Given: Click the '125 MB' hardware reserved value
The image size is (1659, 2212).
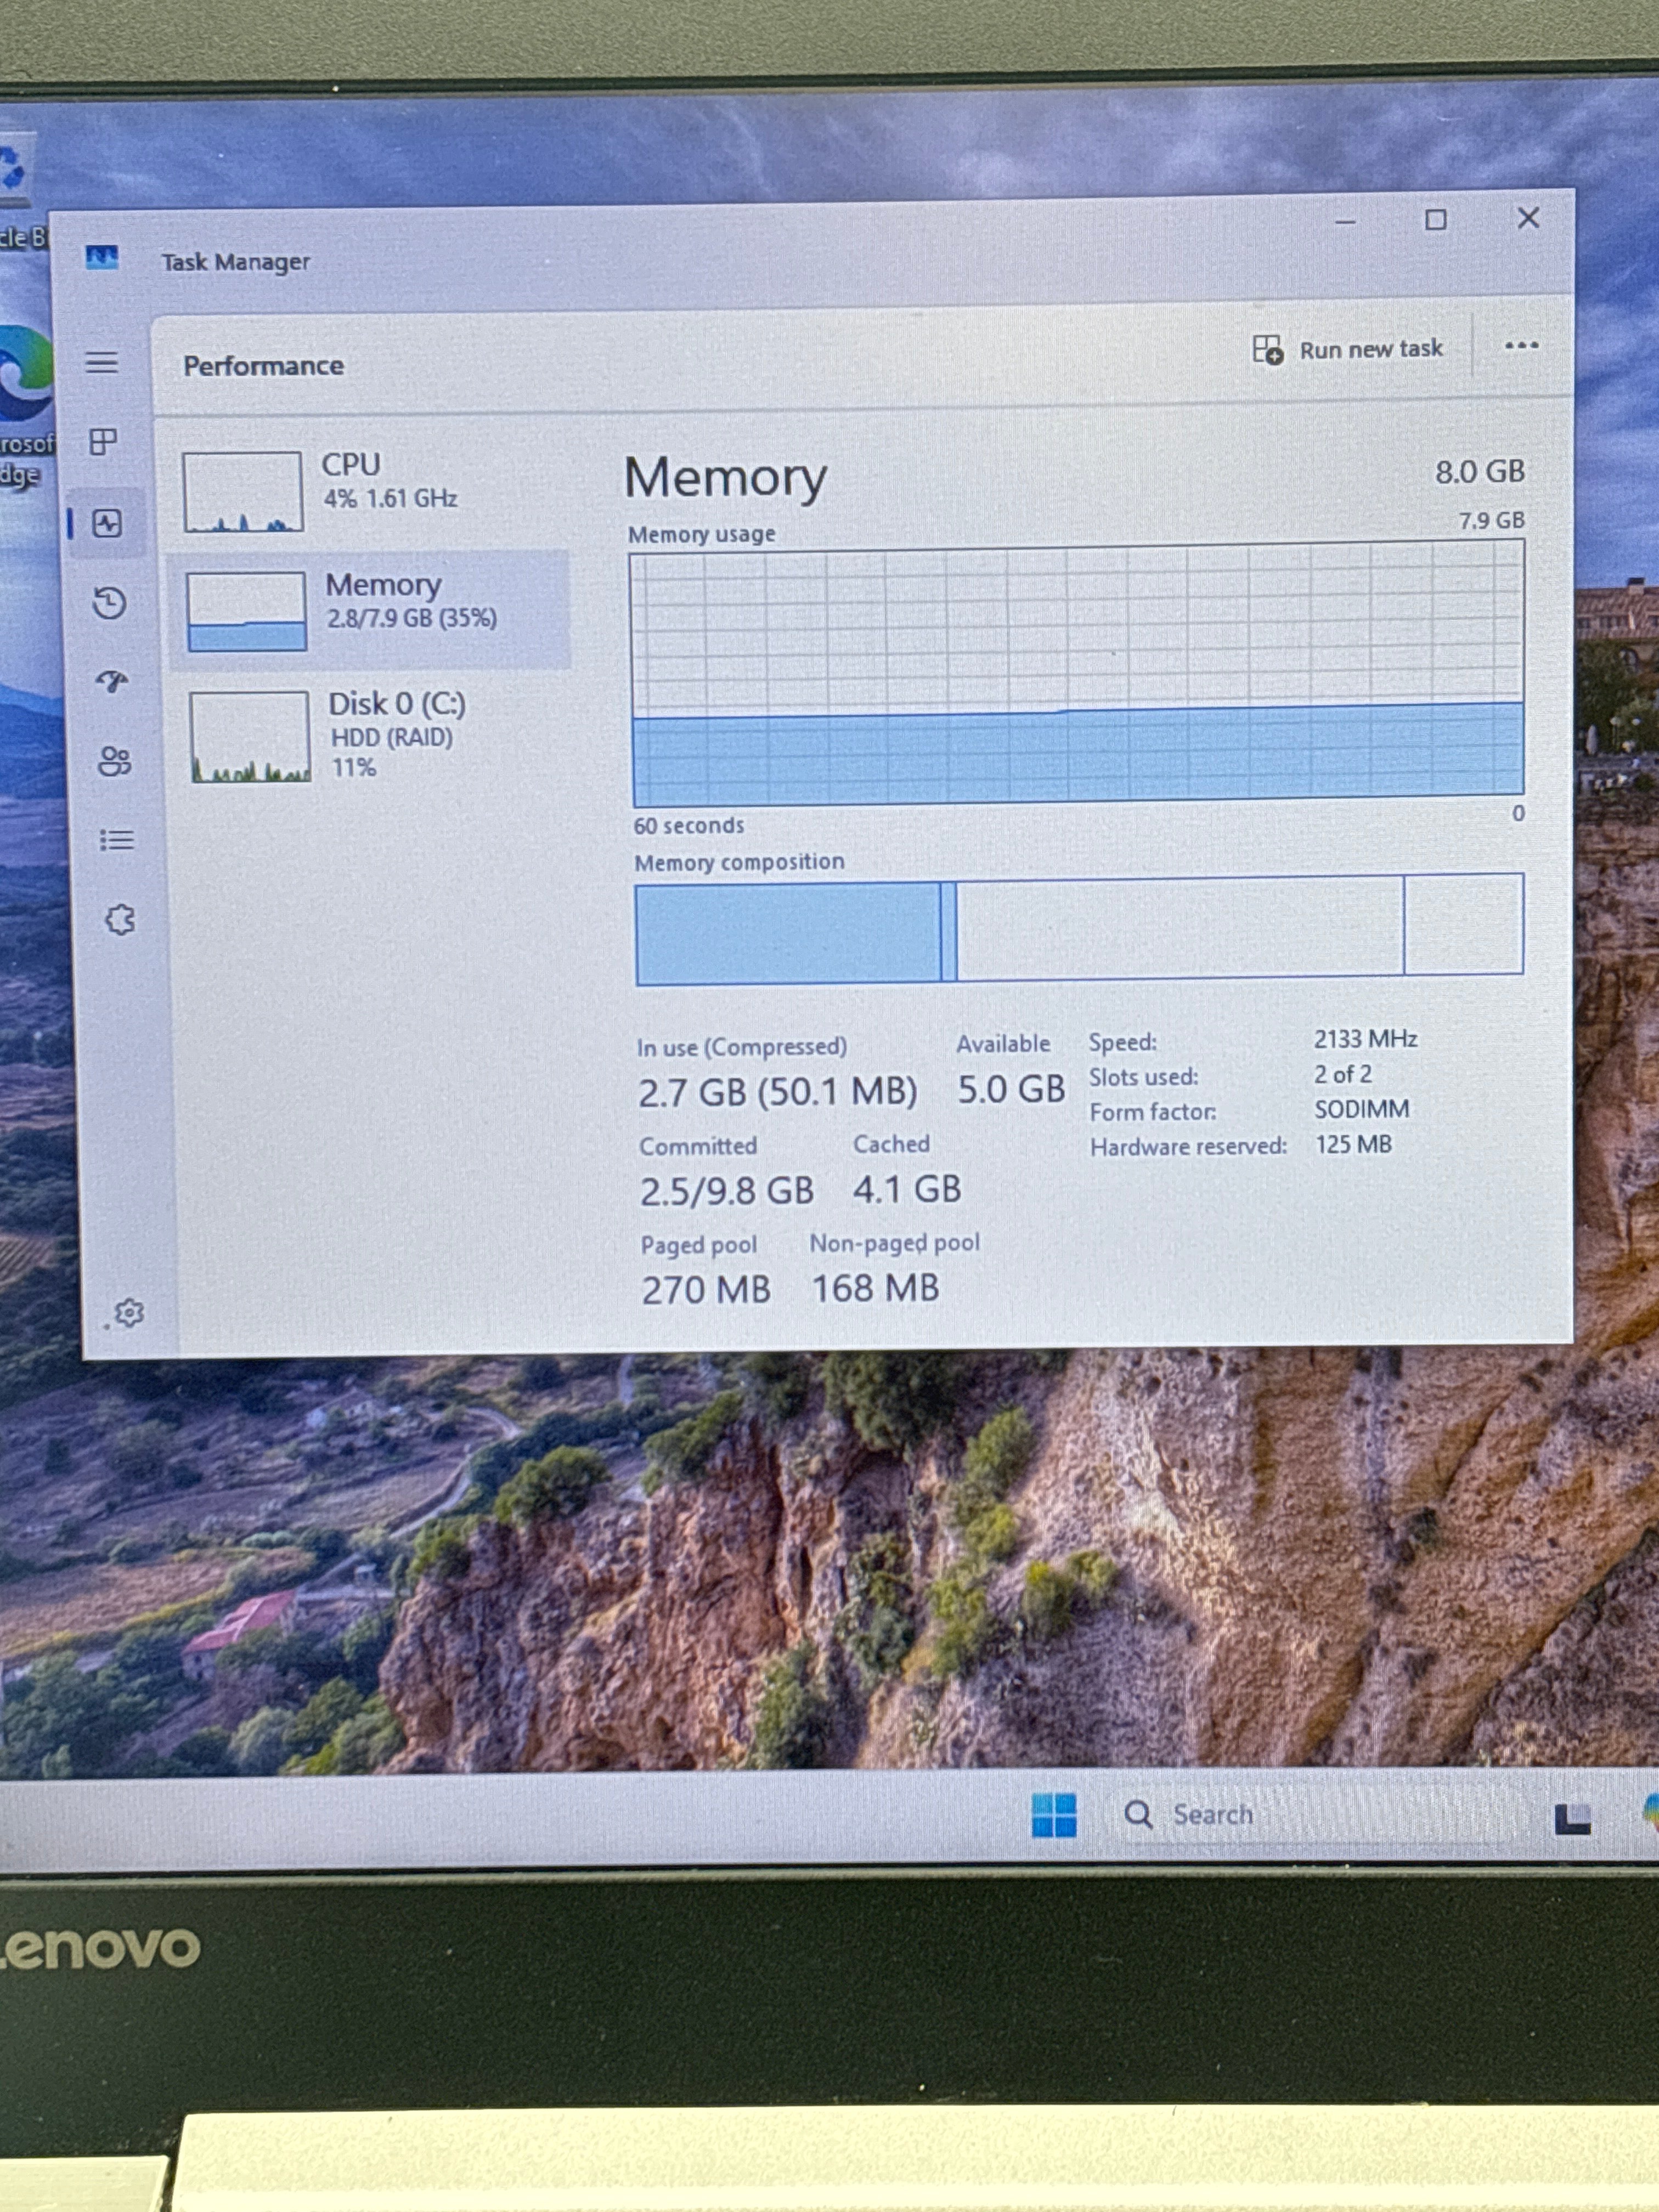Looking at the screenshot, I should (1353, 1144).
